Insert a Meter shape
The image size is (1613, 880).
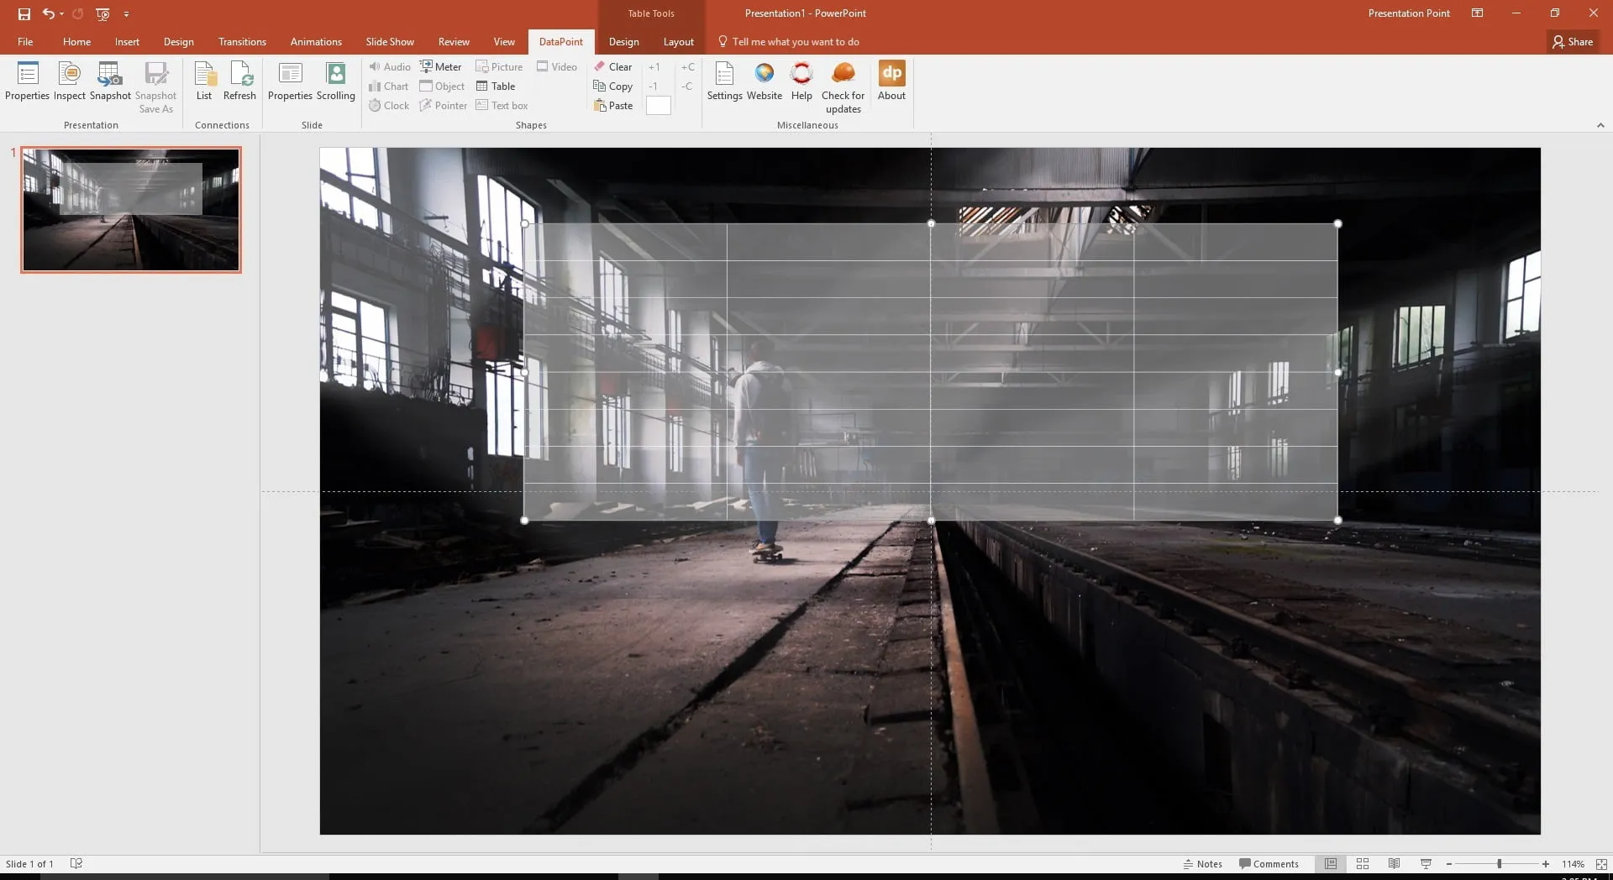(x=441, y=67)
